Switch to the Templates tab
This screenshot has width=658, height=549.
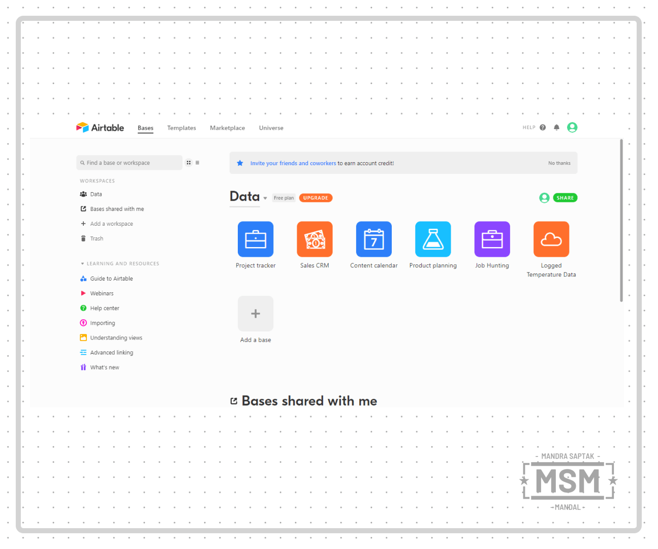181,128
